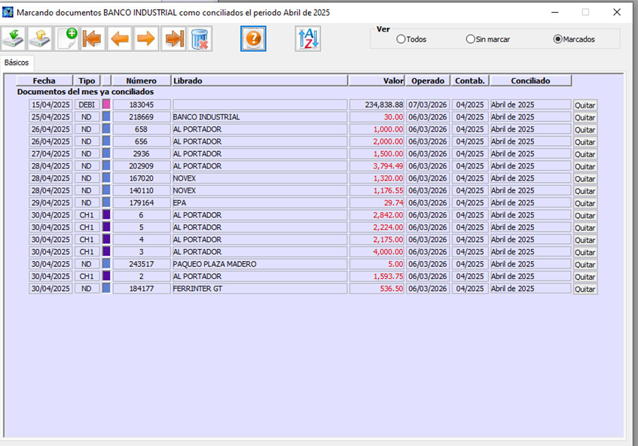Click the pink color box of DEBI row
Screen dimensions: 638x446
tap(106, 105)
